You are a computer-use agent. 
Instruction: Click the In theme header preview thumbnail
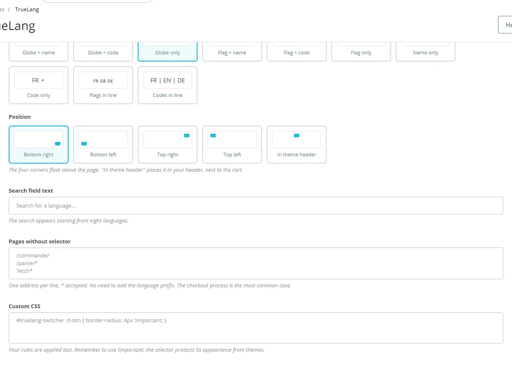(x=297, y=140)
